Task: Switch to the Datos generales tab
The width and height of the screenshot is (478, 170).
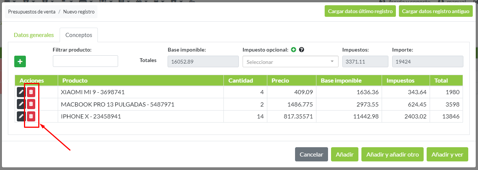Action: pyautogui.click(x=34, y=35)
